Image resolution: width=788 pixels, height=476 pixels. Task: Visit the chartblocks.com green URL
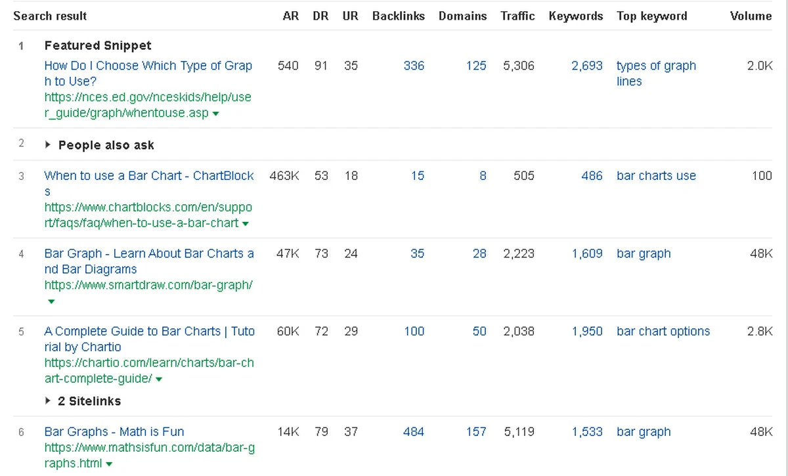pos(148,215)
